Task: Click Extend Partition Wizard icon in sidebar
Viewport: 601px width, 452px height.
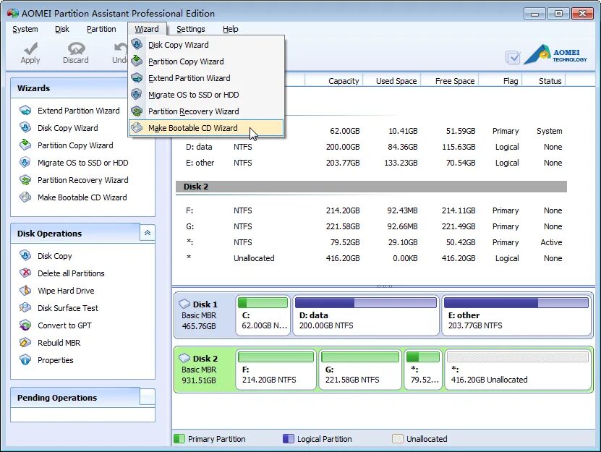Action: tap(25, 111)
